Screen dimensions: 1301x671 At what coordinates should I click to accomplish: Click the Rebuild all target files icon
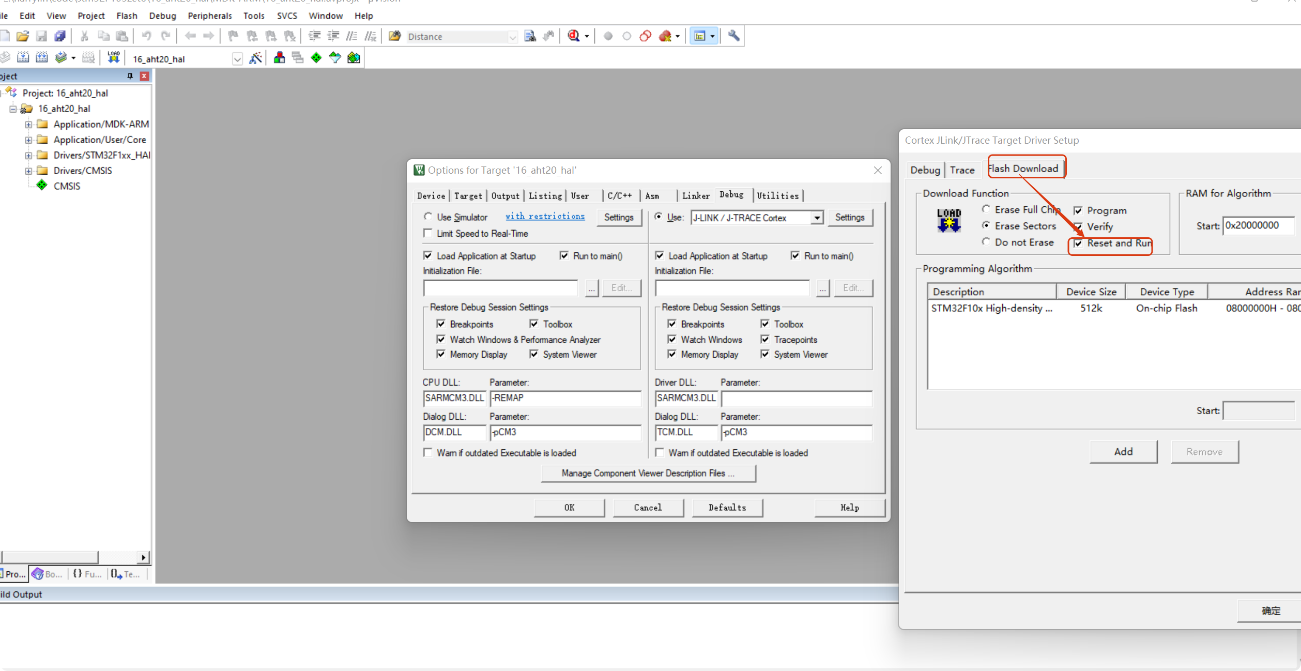pos(42,58)
